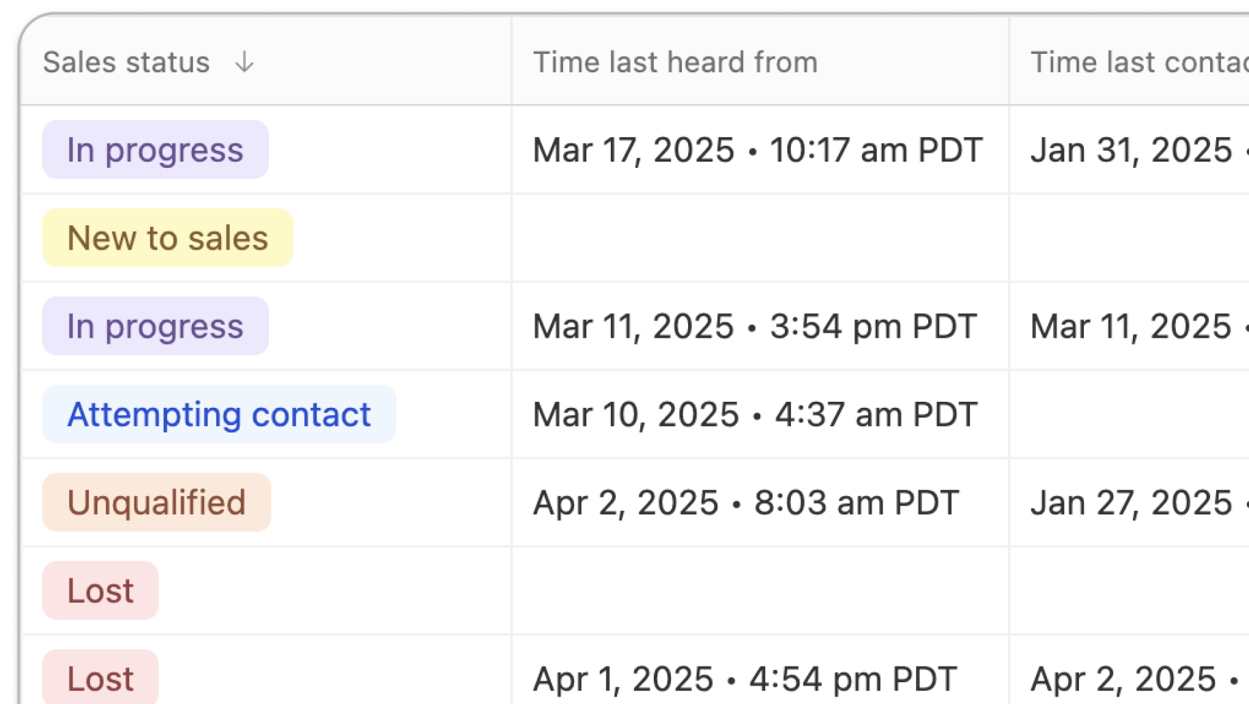
Task: Open the In progress badge in Mar 17 row
Action: pos(155,150)
